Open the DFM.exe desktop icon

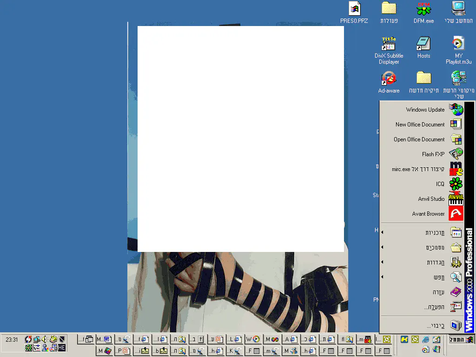(423, 9)
